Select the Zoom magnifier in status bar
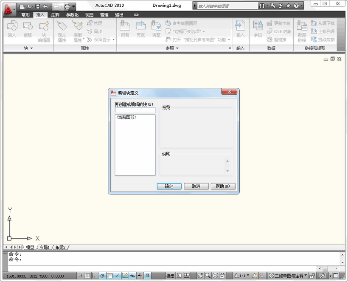The image size is (348, 282). [x=208, y=276]
